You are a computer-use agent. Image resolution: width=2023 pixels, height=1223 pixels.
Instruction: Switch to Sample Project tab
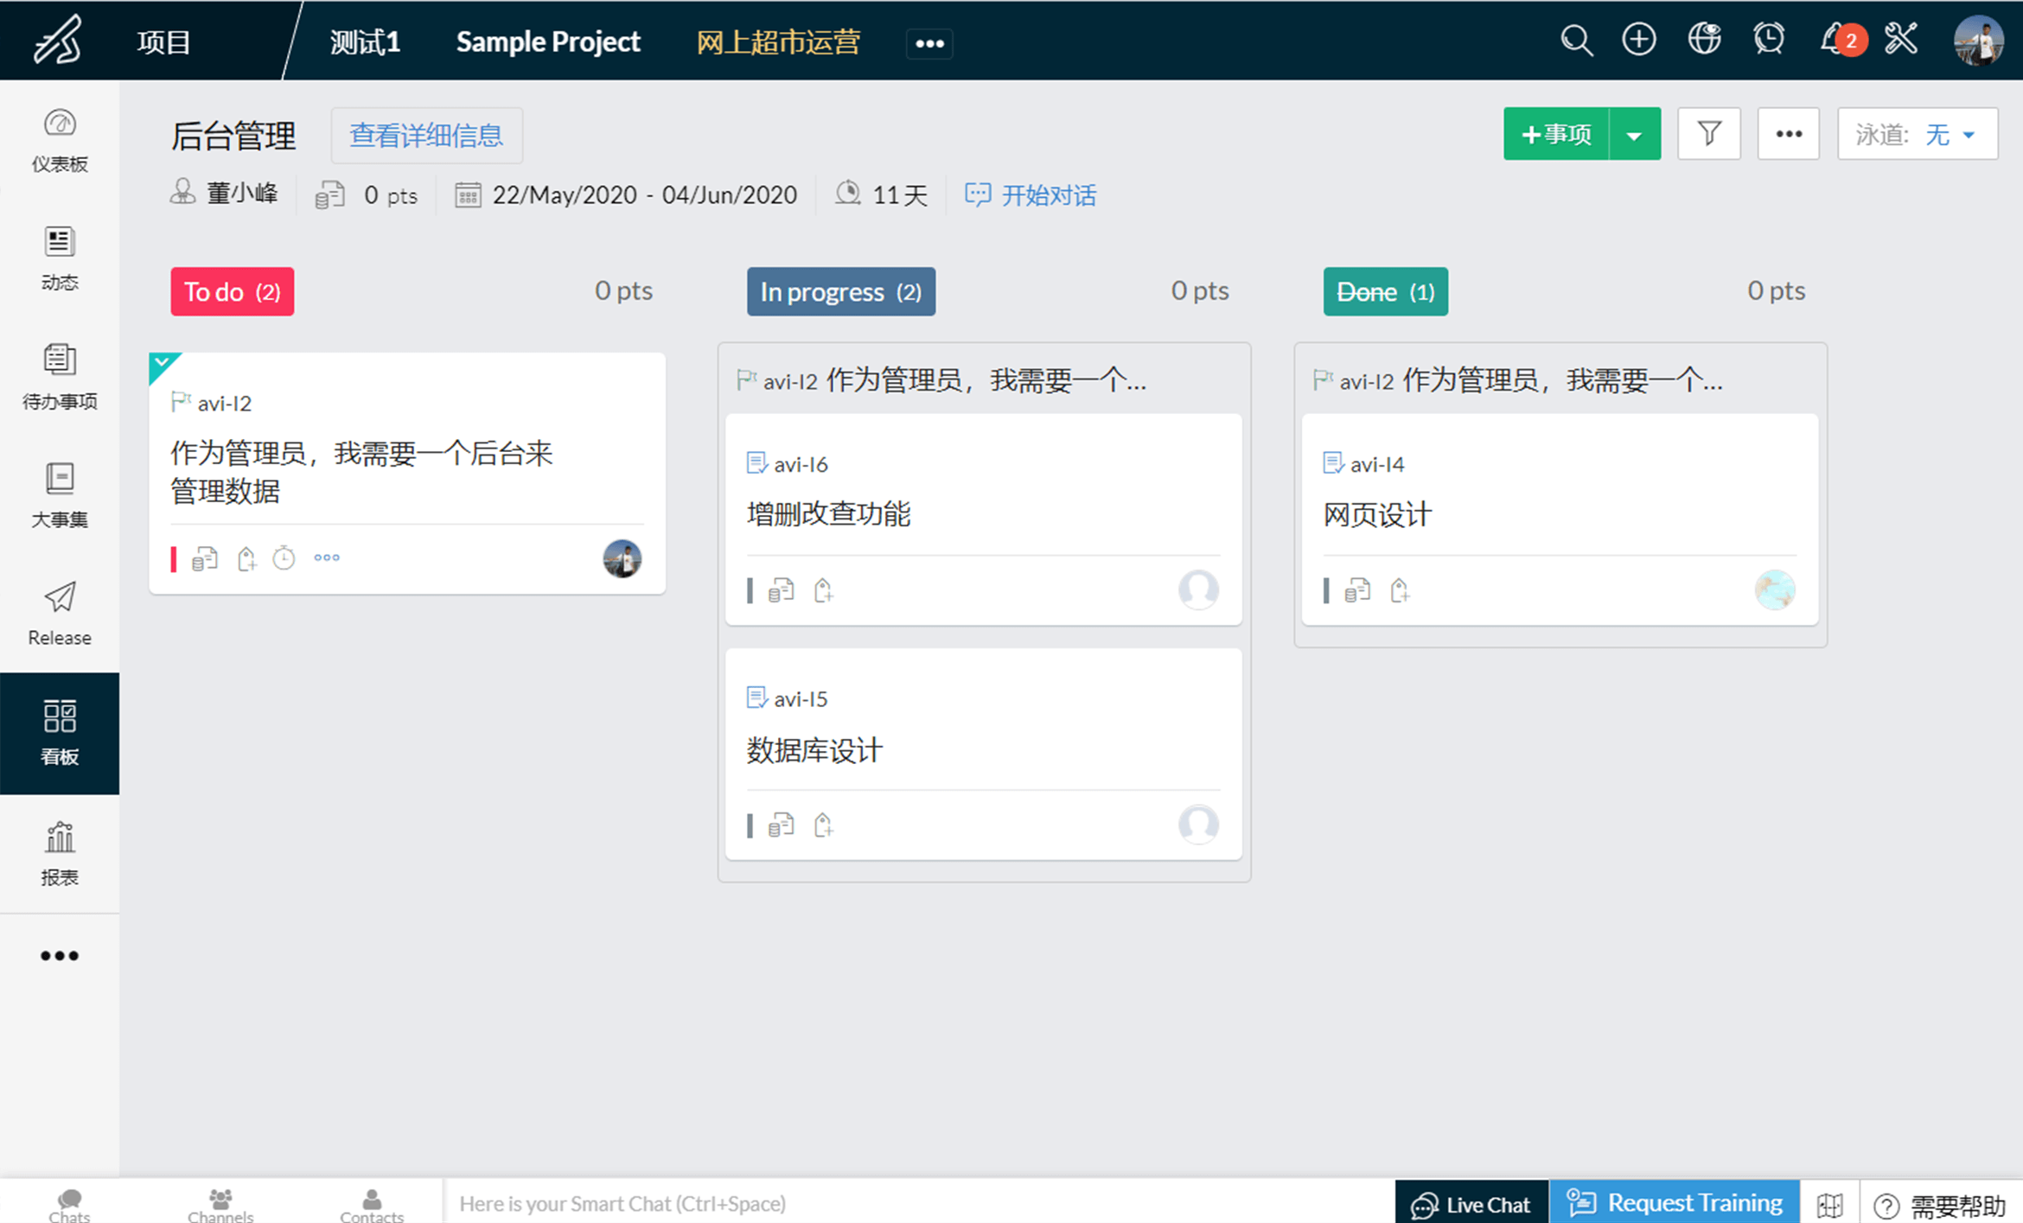(x=549, y=39)
